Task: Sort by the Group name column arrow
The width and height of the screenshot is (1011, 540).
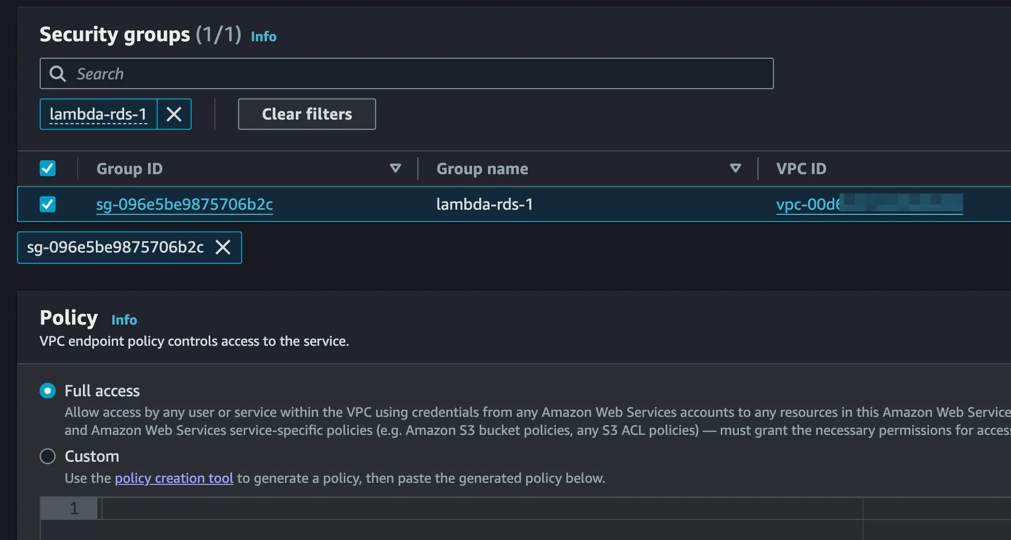Action: [x=735, y=168]
